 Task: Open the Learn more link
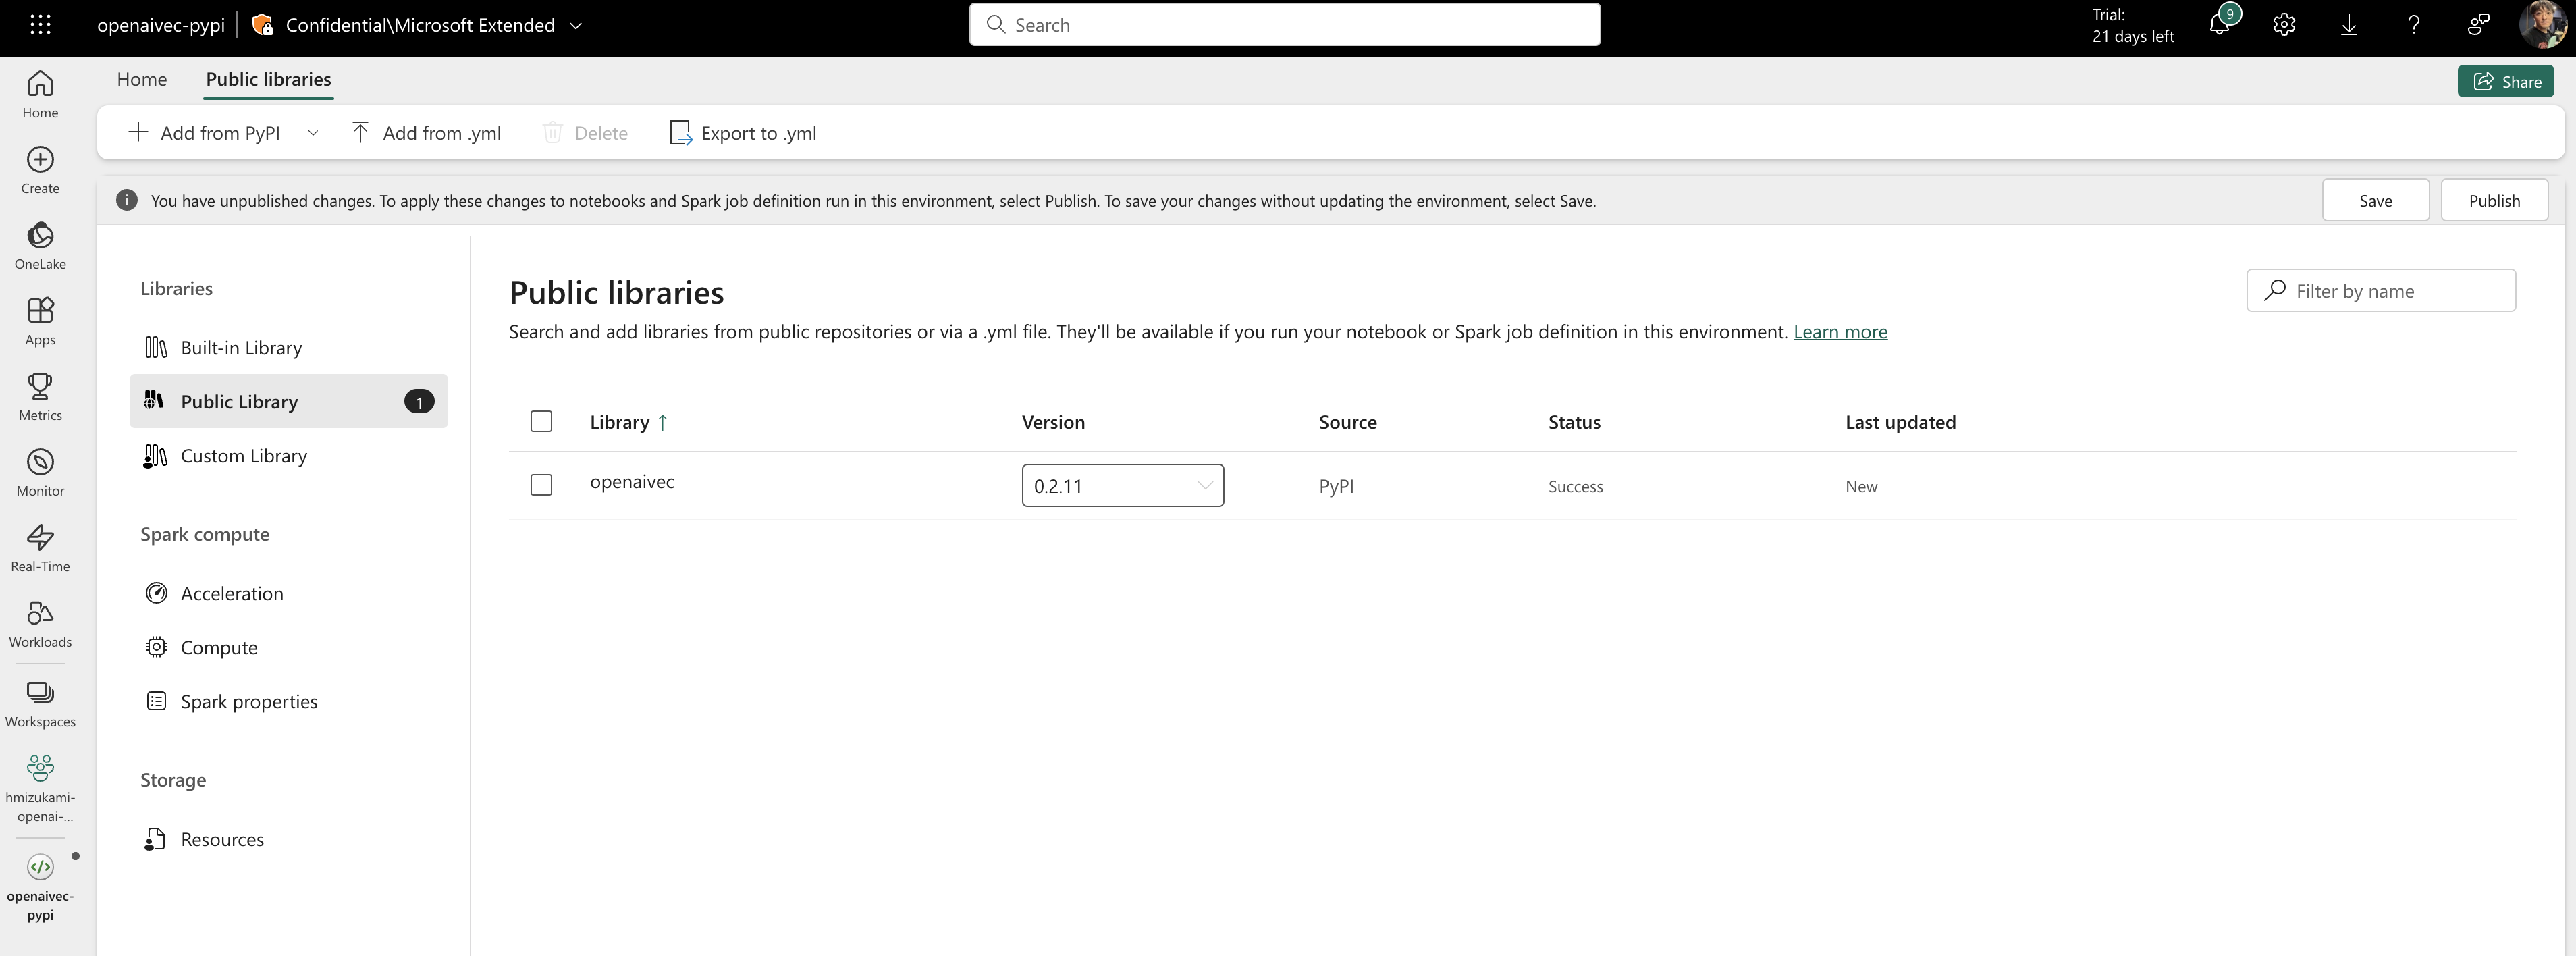[1839, 332]
